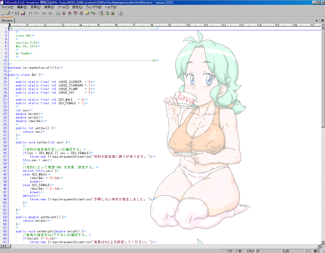
Task: Click the horizontal scrollbar left arrow
Action: coord(3,246)
